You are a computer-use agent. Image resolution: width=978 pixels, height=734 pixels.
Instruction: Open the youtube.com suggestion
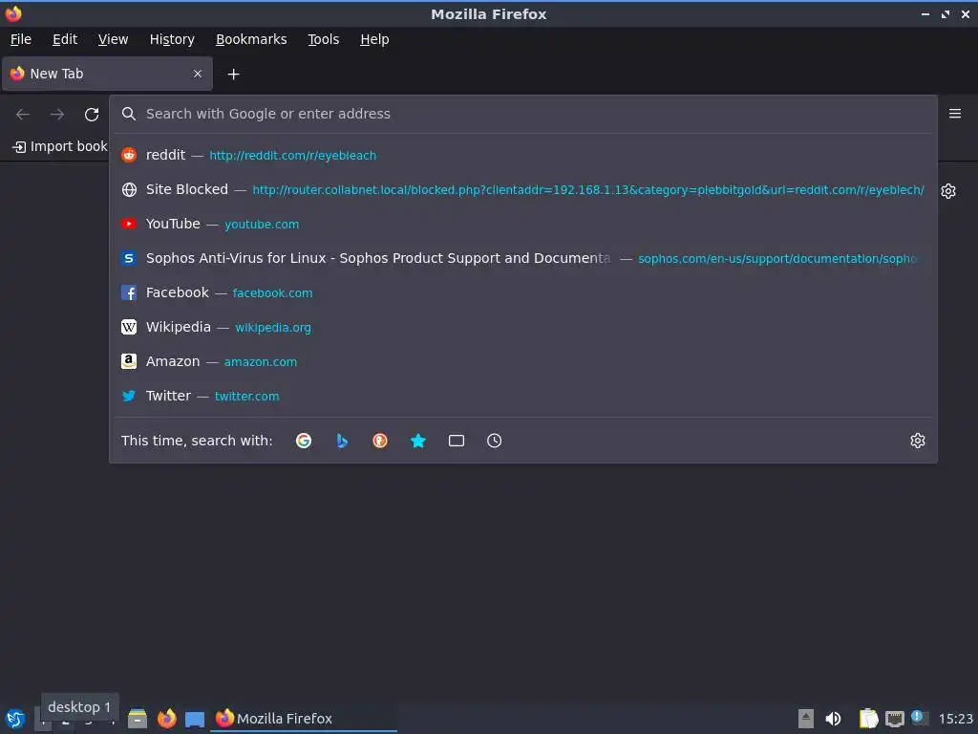262,224
